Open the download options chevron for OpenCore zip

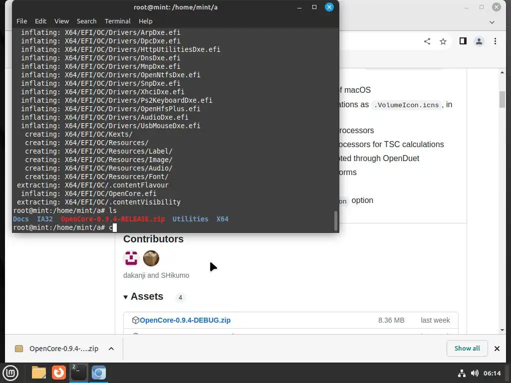(111, 349)
